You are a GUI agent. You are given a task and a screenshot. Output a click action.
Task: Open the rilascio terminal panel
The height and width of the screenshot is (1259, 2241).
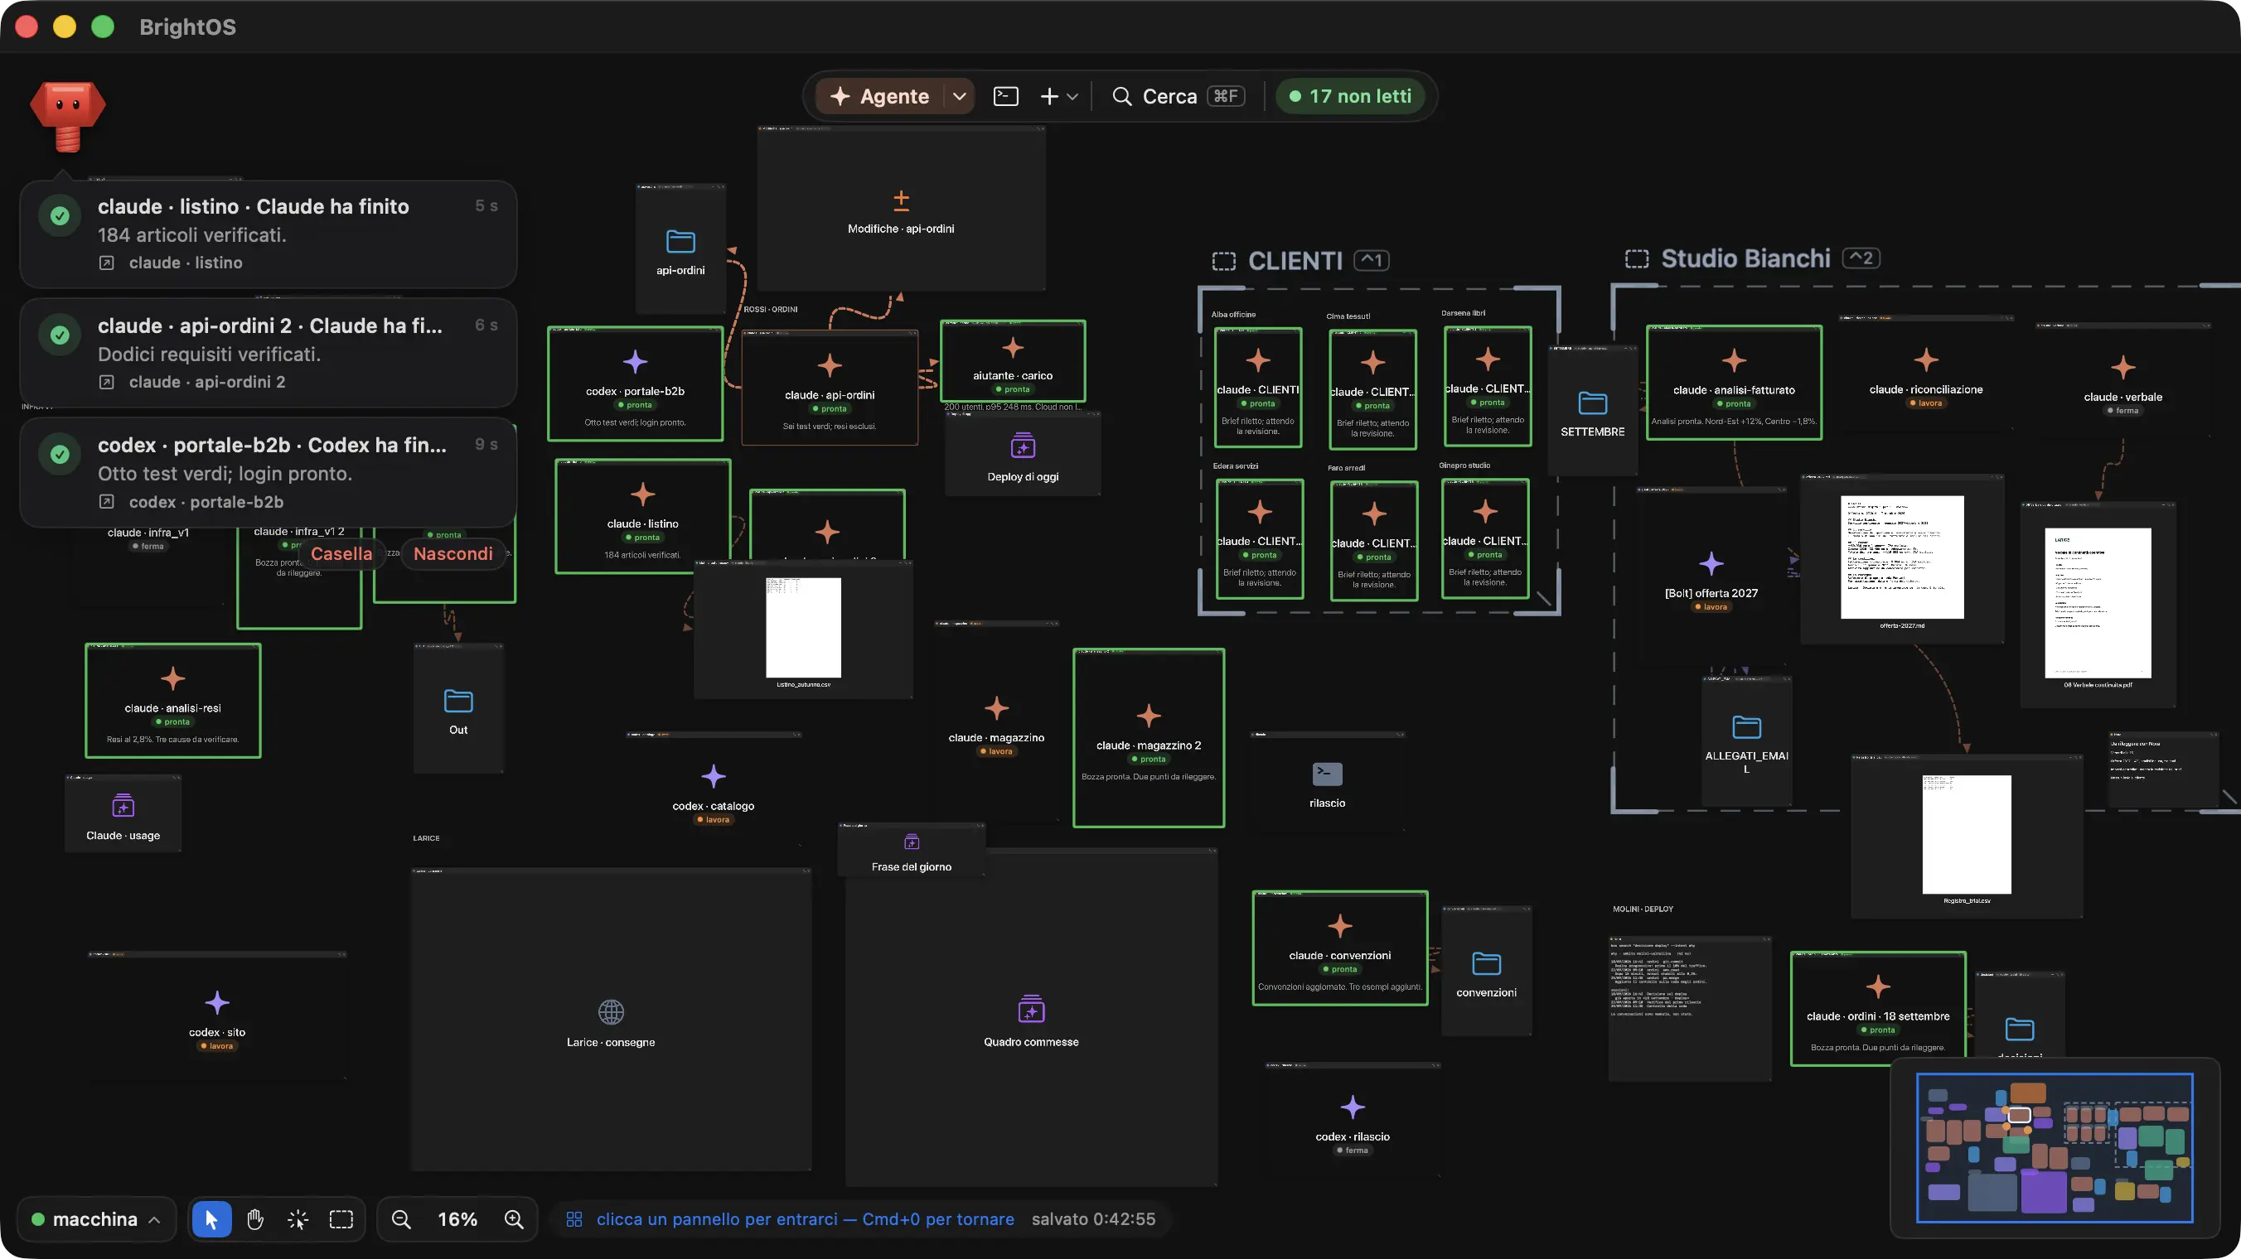(1327, 783)
